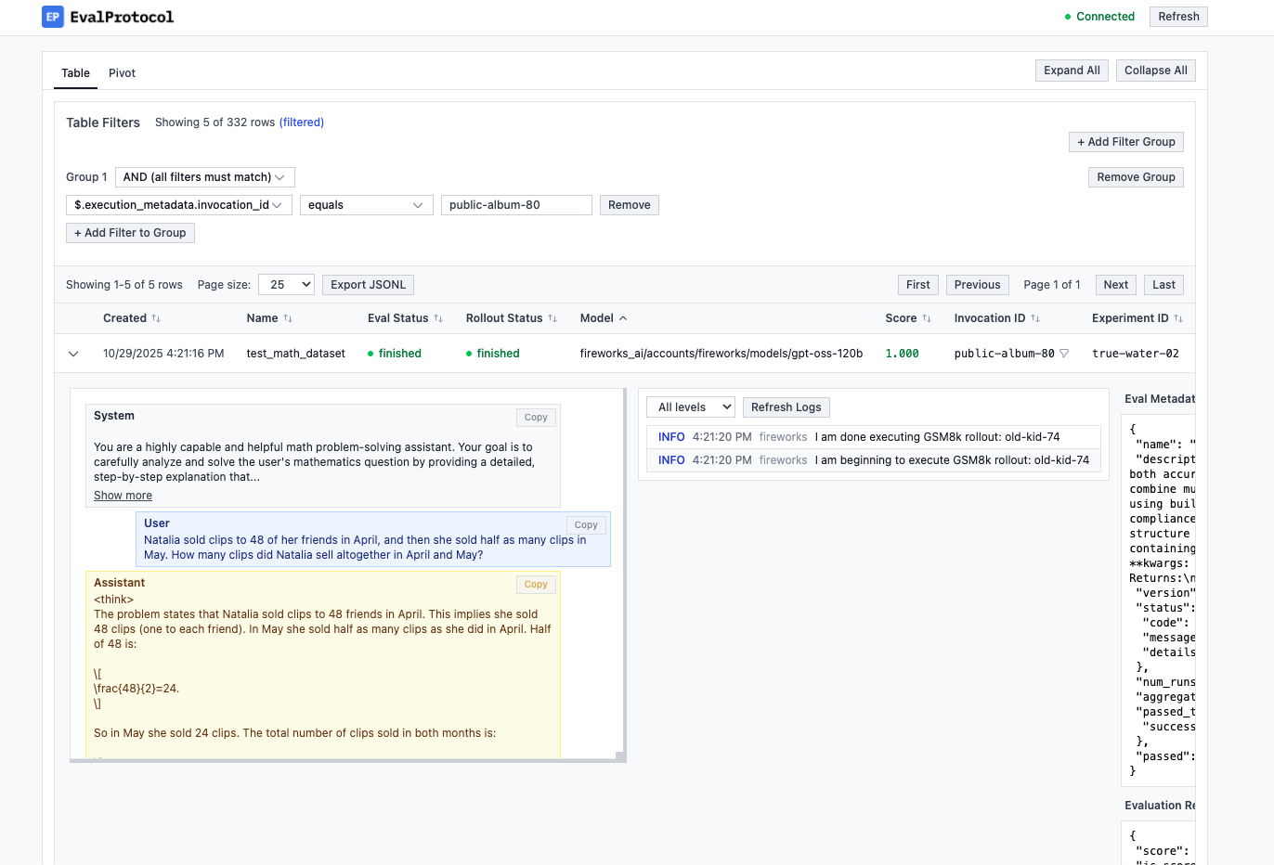Open the All levels log dropdown
The width and height of the screenshot is (1274, 865).
pos(692,407)
